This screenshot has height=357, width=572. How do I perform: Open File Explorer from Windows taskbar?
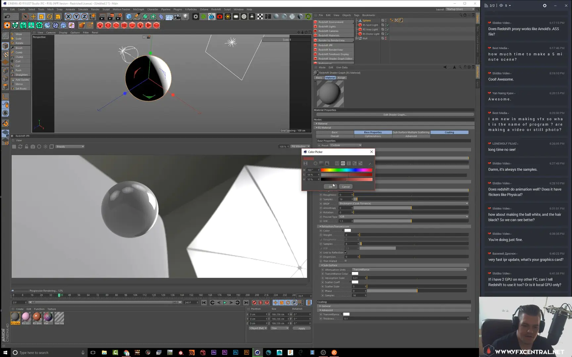[104, 353]
